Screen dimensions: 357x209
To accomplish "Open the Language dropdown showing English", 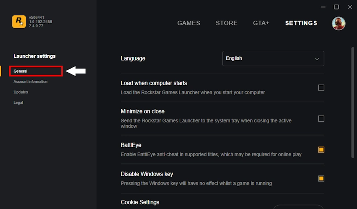I will [x=273, y=58].
